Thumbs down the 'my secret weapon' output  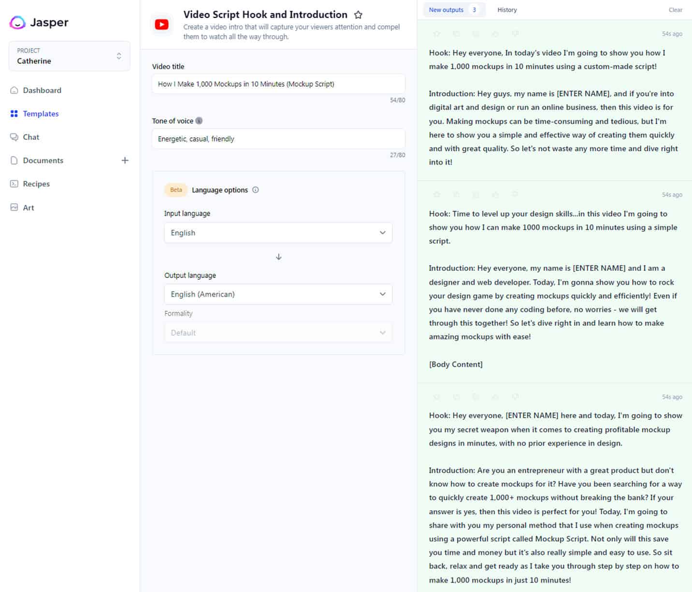(515, 397)
